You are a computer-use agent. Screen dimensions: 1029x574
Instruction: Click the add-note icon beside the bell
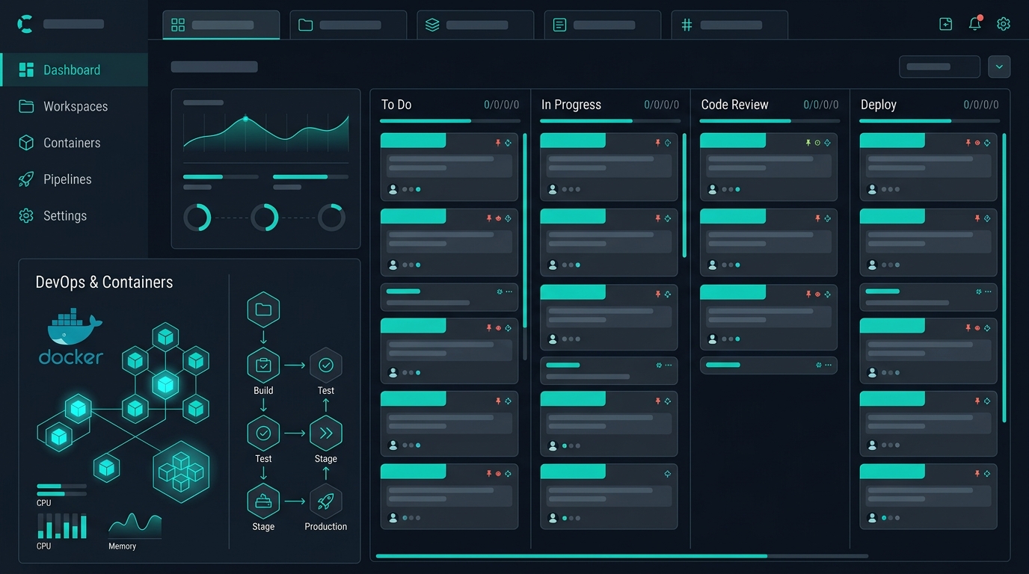946,24
